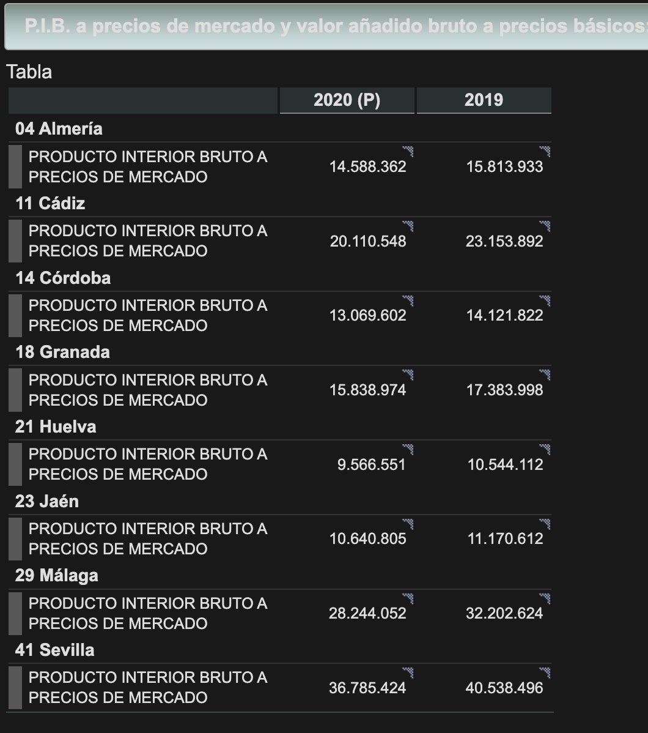Screen dimensions: 648x733
Task: Click the 04 Almería province group row
Action: 280,128
